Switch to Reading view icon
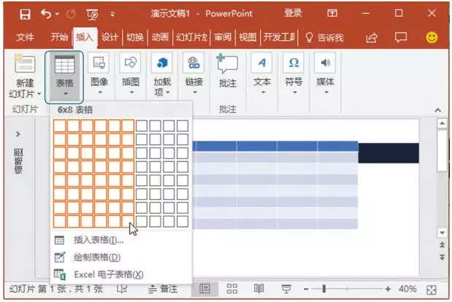Viewport: 452px width, 302px height. (x=258, y=288)
